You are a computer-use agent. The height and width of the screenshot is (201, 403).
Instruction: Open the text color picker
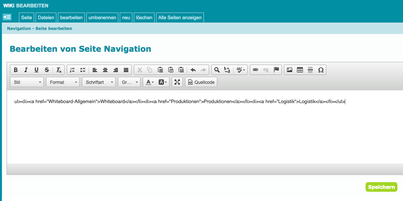[150, 82]
